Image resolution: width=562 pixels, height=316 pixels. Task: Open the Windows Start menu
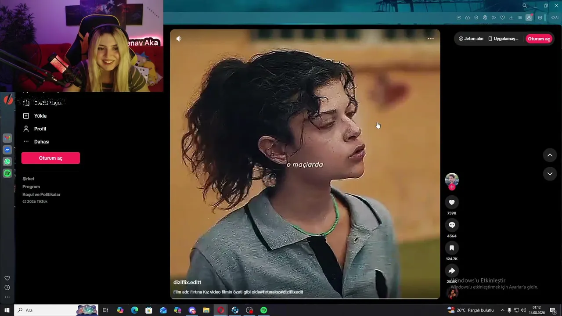click(x=7, y=310)
